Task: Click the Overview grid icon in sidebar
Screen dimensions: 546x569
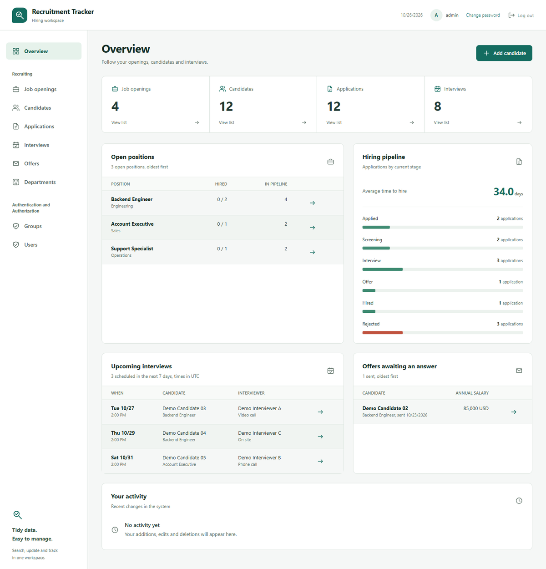Action: click(16, 51)
